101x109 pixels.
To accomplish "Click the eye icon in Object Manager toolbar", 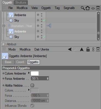I will click(x=93, y=8).
